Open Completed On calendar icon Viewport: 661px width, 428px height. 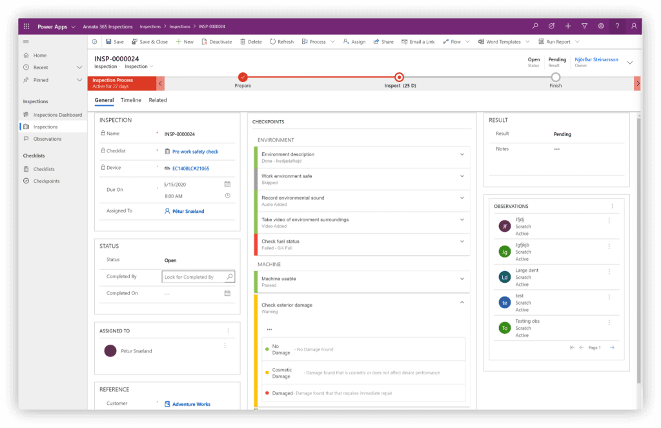coord(227,293)
